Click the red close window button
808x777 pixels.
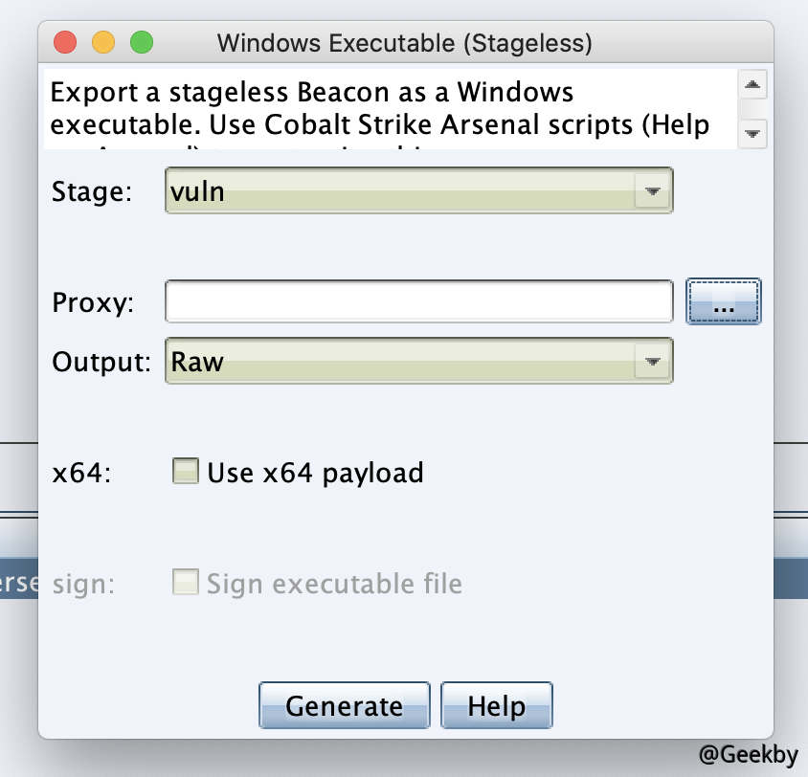tap(65, 43)
